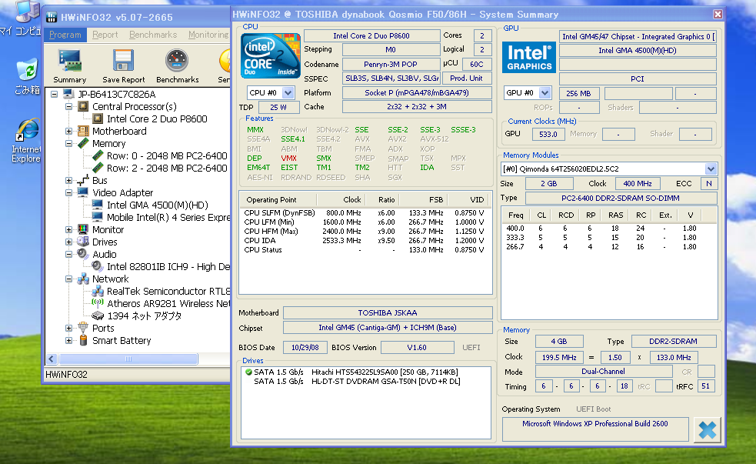The image size is (756, 464).
Task: Open the Report menu
Action: (x=105, y=35)
